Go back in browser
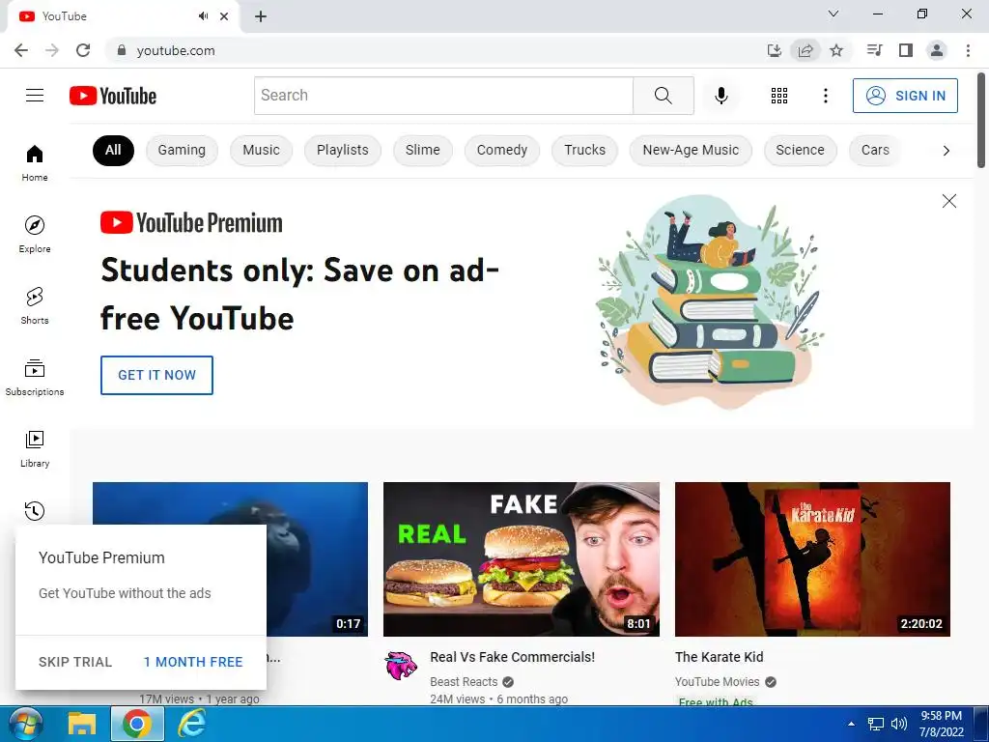 21,50
